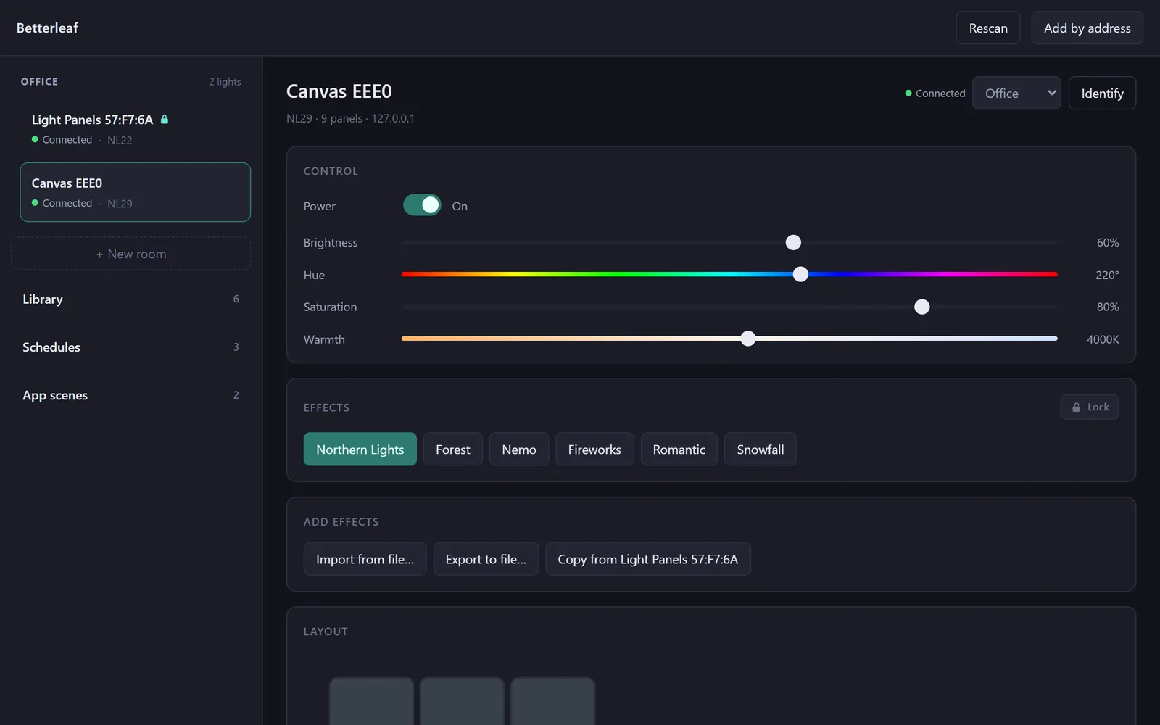The image size is (1160, 725).
Task: Click the Betterleaf app title
Action: pyautogui.click(x=47, y=28)
